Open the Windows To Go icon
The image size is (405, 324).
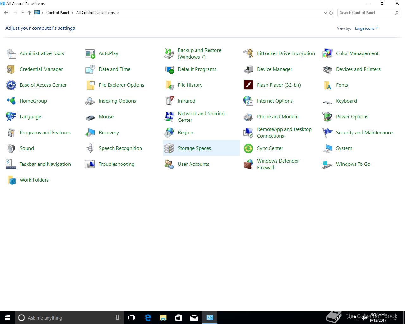tap(327, 164)
